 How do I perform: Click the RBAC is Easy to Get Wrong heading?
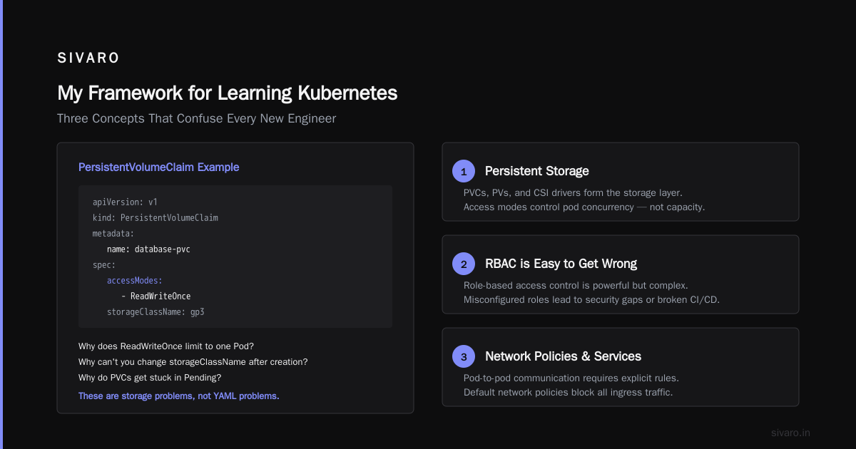(561, 264)
